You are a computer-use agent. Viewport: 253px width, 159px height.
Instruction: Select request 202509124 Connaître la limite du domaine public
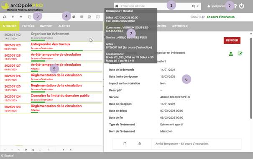[x=51, y=98]
